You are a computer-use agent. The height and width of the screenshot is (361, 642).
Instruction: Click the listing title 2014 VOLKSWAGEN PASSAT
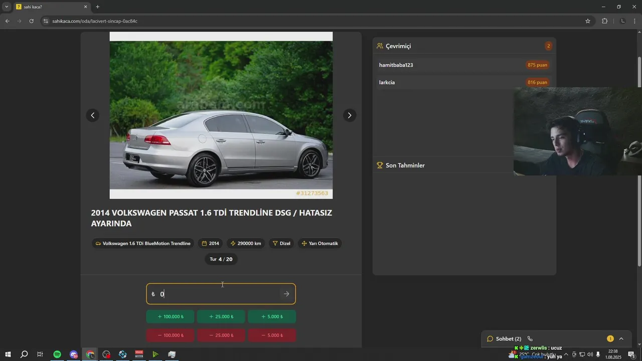pyautogui.click(x=211, y=218)
